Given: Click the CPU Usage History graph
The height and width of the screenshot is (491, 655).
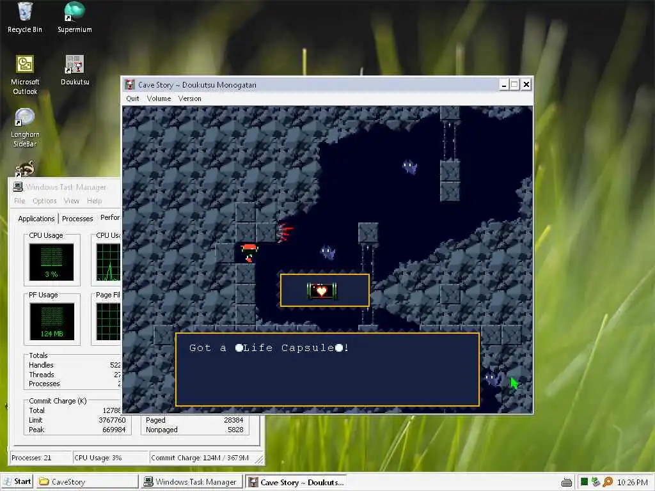Looking at the screenshot, I should point(108,262).
